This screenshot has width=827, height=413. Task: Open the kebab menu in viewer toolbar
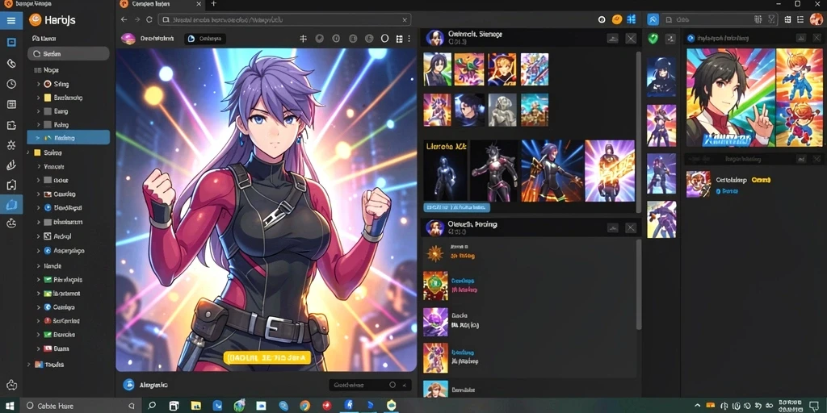409,39
